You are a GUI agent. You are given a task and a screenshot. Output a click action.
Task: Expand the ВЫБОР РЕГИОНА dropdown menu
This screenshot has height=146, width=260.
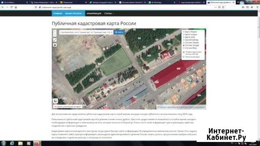(x=74, y=13)
